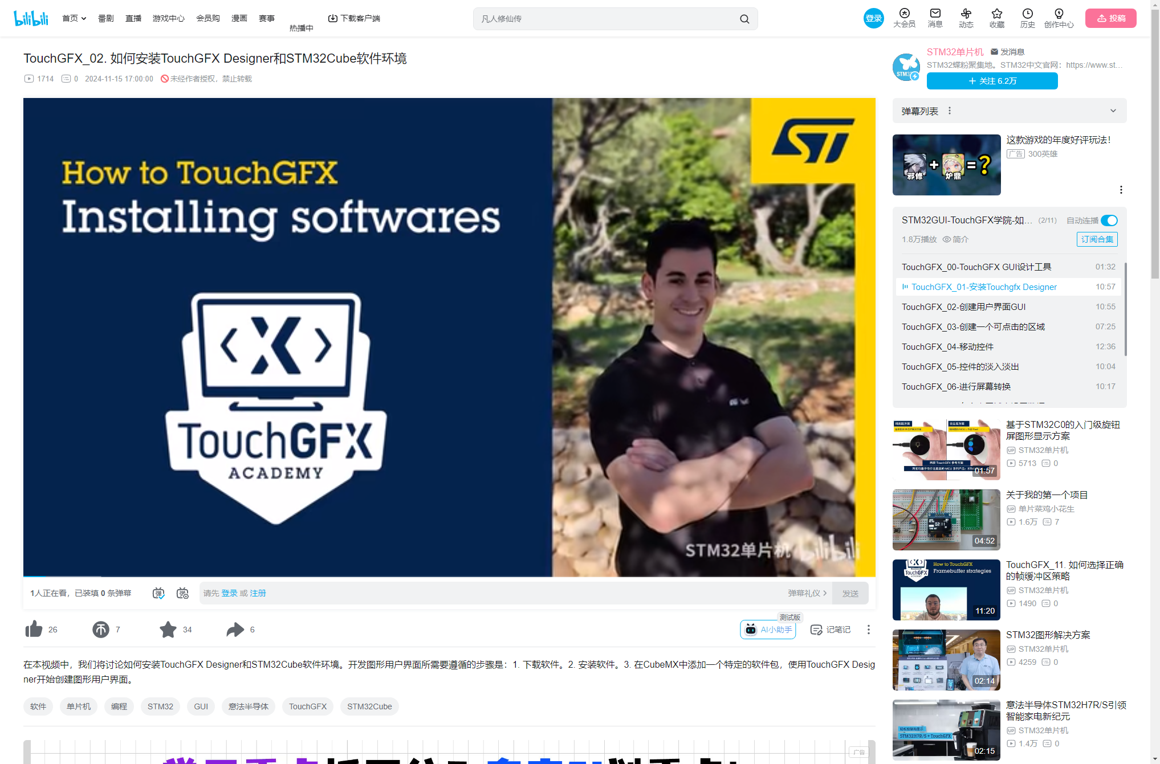Open STM32单片机 uploader name link

point(955,52)
